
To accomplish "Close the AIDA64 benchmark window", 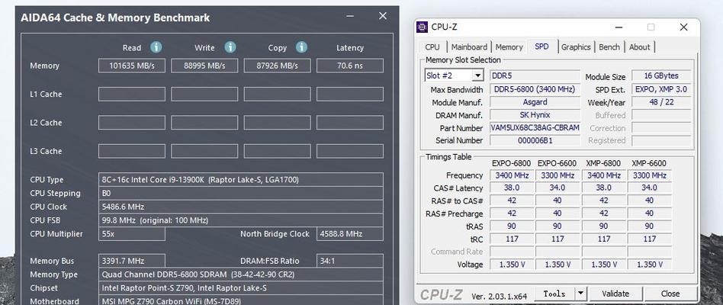I will pyautogui.click(x=383, y=16).
